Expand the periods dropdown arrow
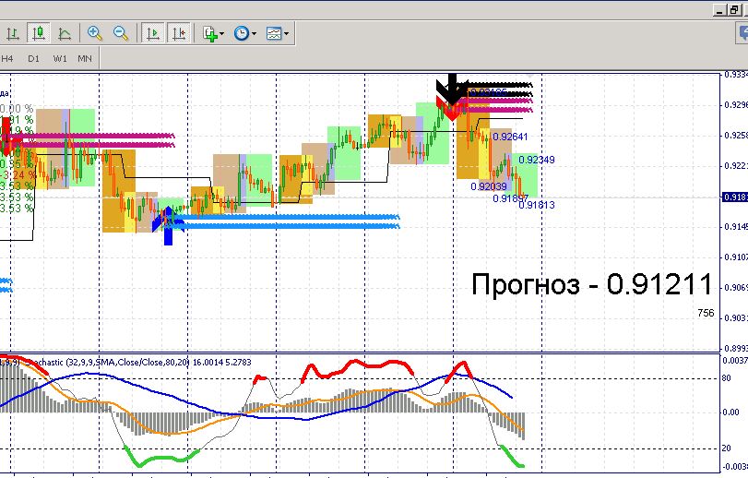This screenshot has height=478, width=748. (x=254, y=34)
